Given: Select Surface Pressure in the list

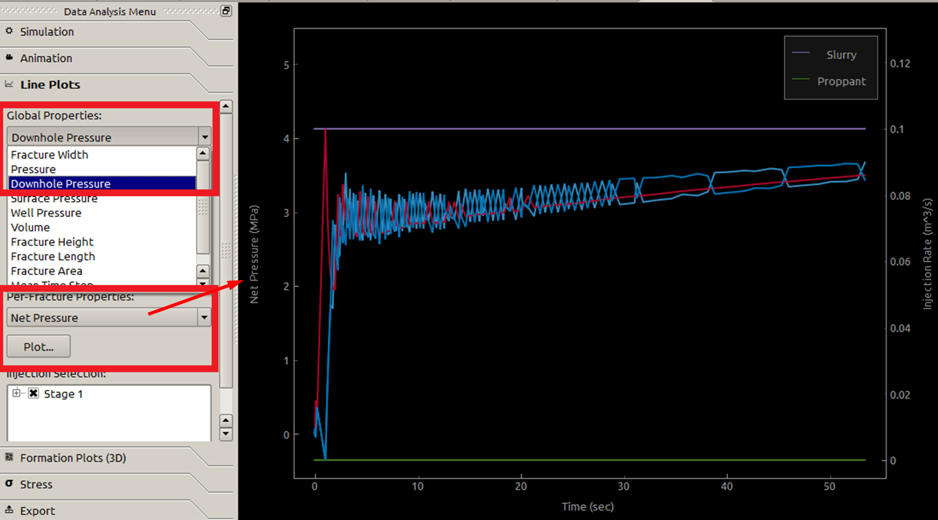Looking at the screenshot, I should click(102, 198).
